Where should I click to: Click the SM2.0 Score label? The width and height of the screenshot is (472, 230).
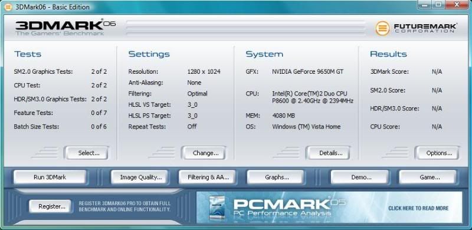pos(388,90)
